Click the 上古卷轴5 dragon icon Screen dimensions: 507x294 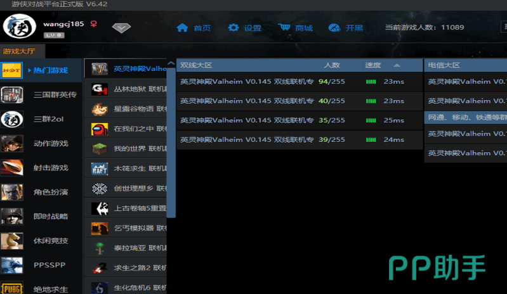pos(99,208)
